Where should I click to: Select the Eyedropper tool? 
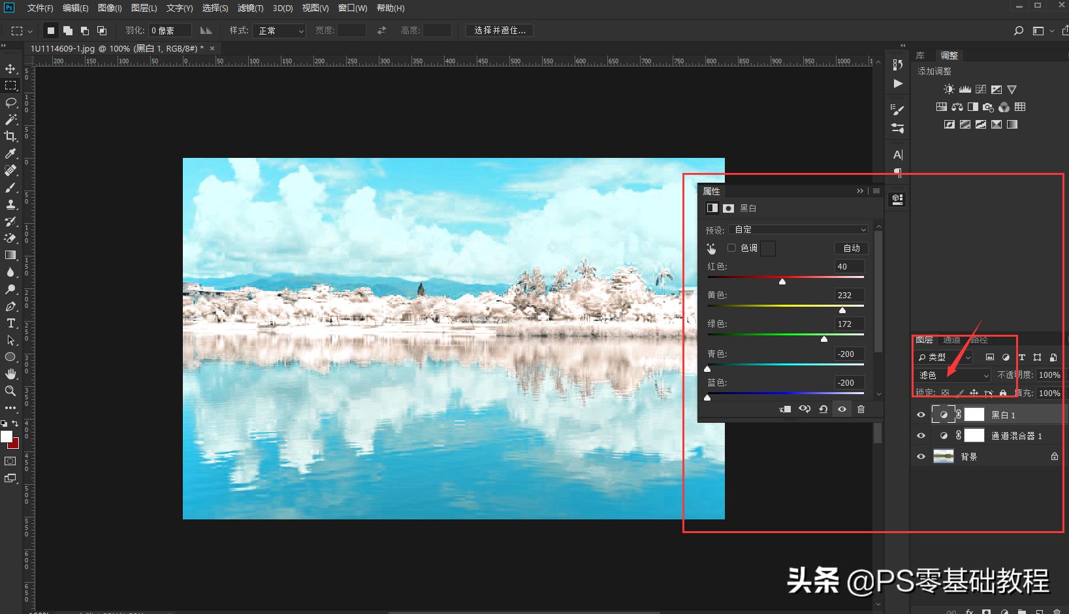pyautogui.click(x=10, y=153)
